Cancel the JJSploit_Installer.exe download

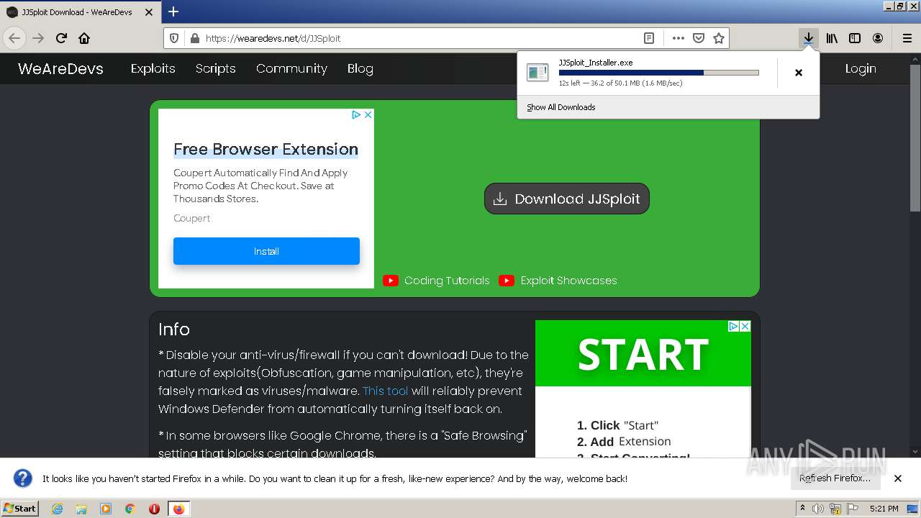799,73
